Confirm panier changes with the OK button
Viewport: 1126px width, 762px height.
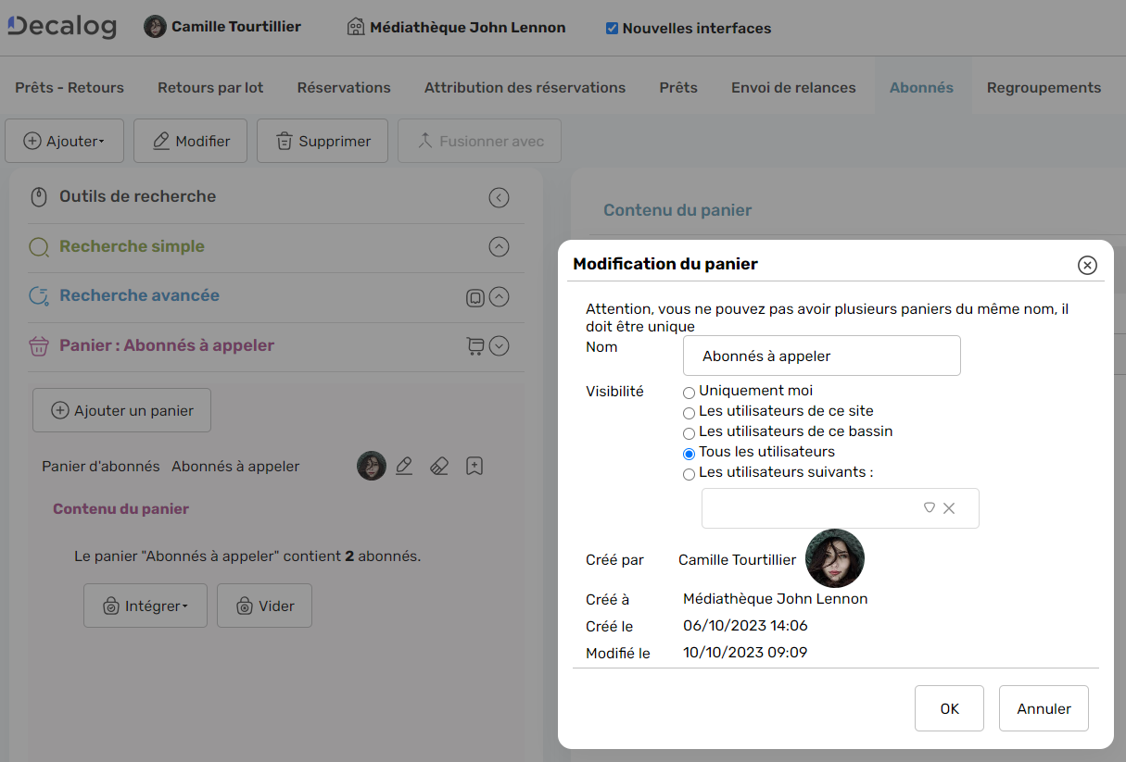(x=948, y=707)
